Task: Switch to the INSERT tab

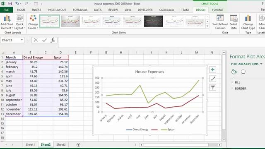Action: (36, 10)
